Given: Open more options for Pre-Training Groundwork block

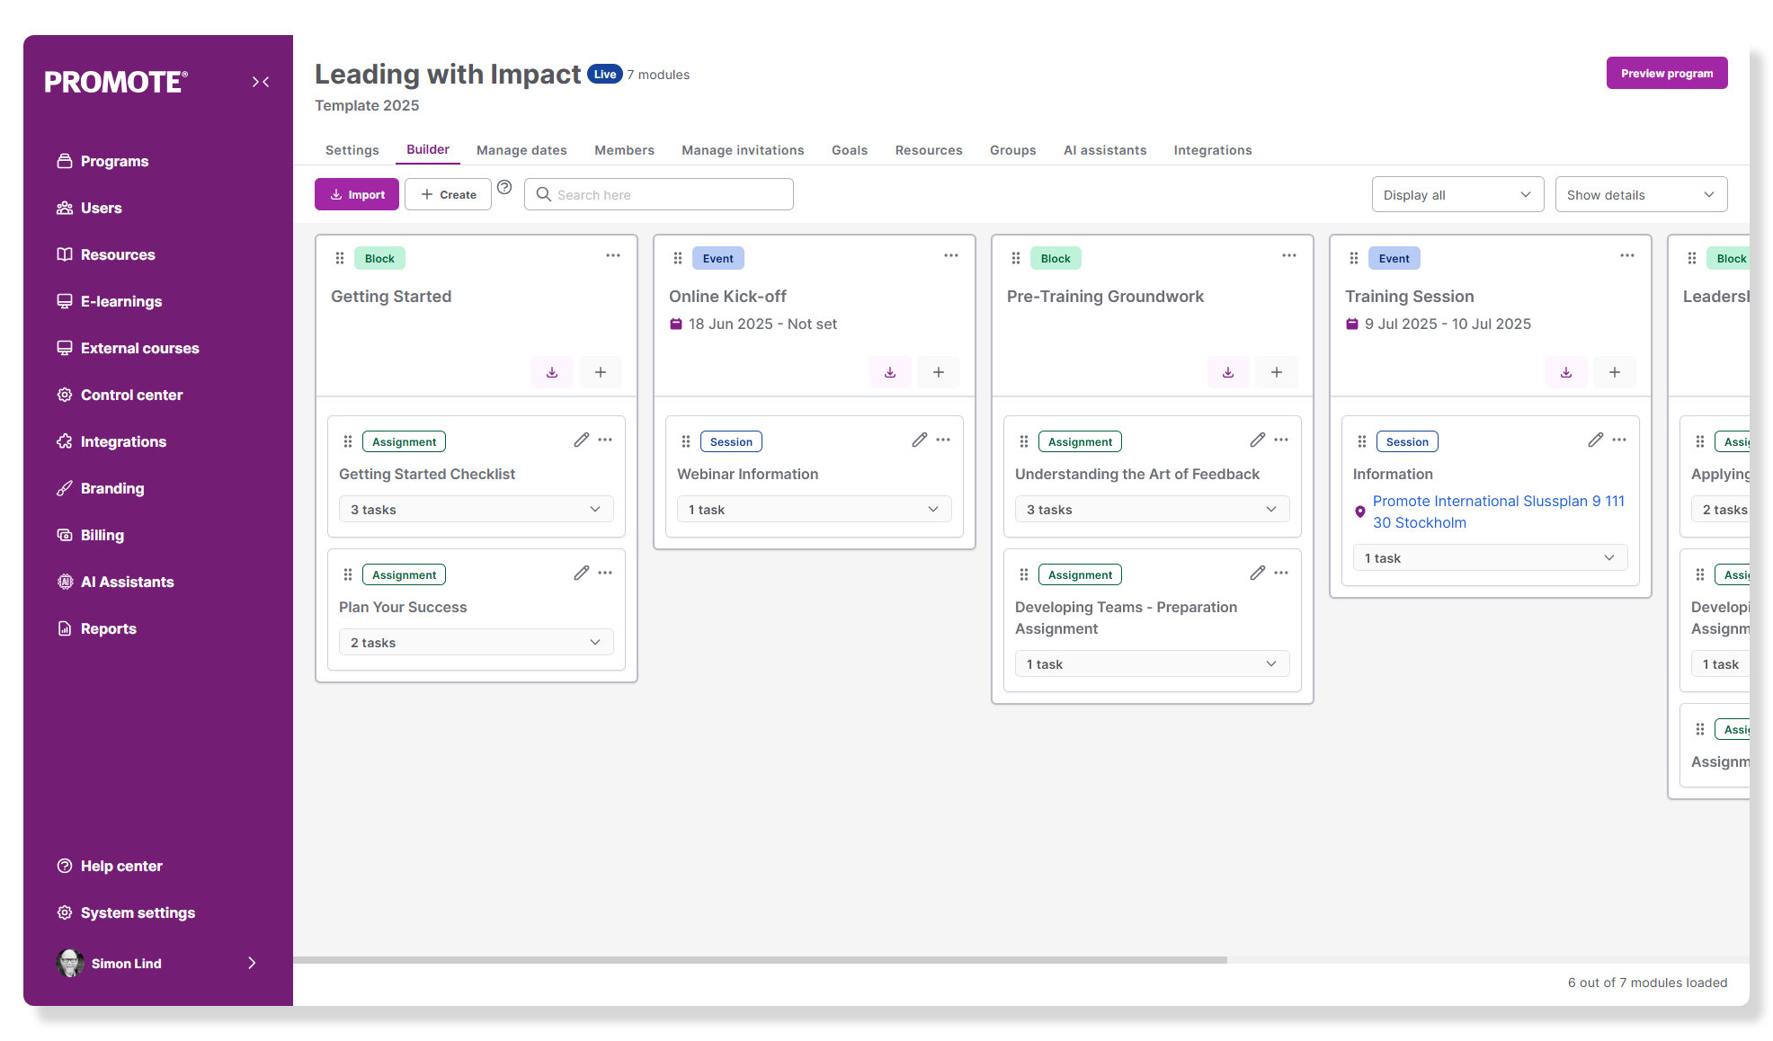Looking at the screenshot, I should click(x=1289, y=256).
